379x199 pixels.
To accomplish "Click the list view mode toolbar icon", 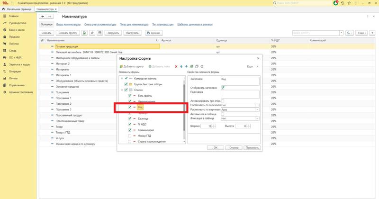I will click(100, 33).
